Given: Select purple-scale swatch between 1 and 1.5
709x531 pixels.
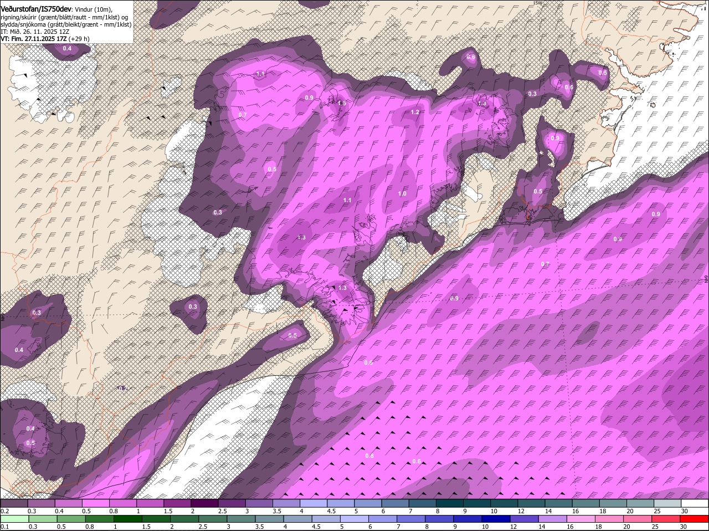Looking at the screenshot, I should pyautogui.click(x=150, y=503).
